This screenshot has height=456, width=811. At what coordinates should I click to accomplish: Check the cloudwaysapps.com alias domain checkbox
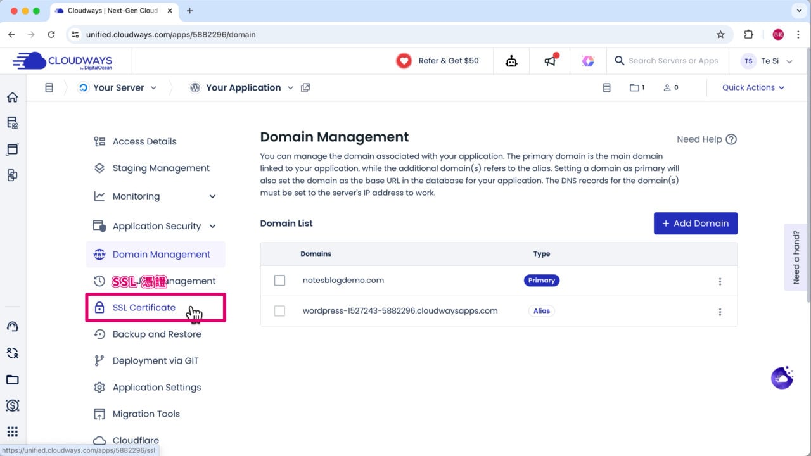pos(279,311)
